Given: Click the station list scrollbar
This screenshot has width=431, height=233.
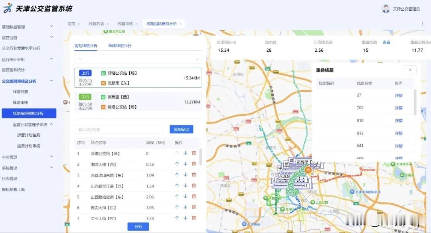Looking at the screenshot, I should pyautogui.click(x=200, y=157).
